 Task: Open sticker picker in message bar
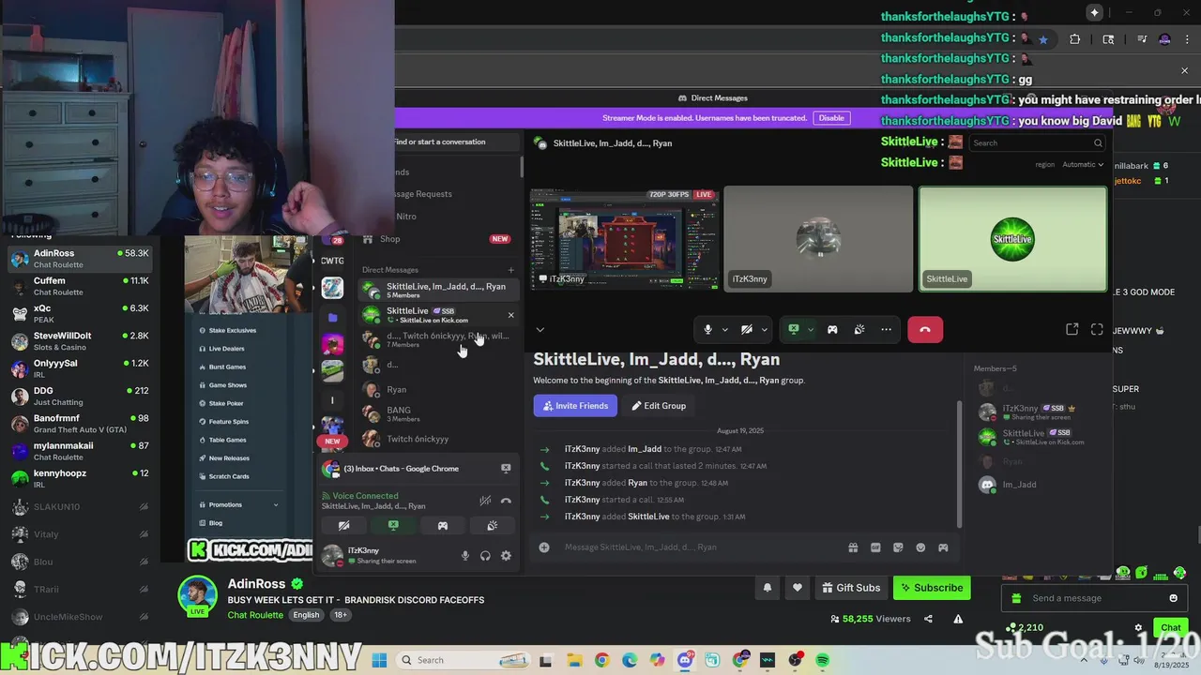pos(898,547)
